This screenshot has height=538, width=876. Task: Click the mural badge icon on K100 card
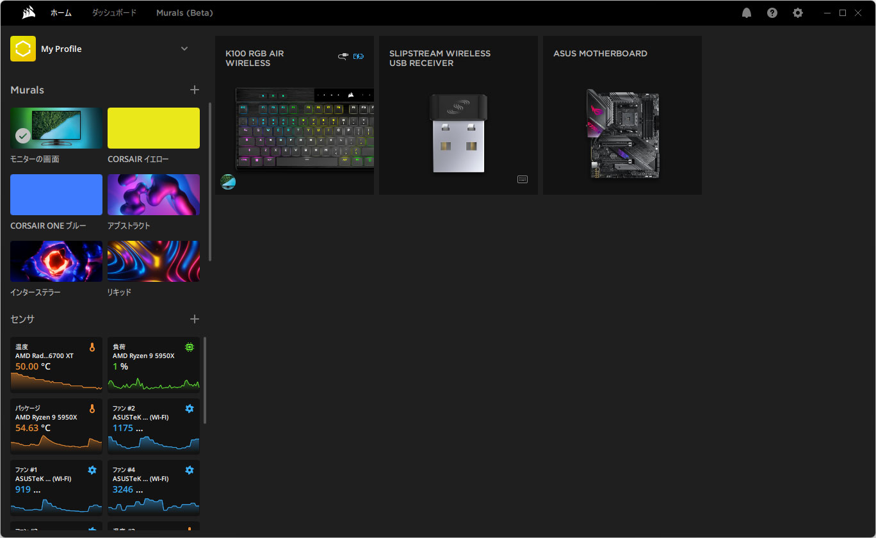tap(228, 182)
